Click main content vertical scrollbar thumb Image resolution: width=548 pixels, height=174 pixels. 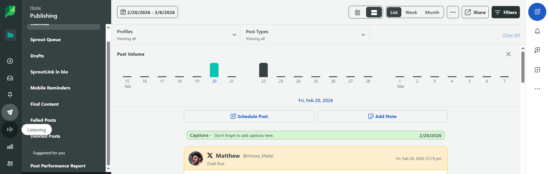pyautogui.click(x=523, y=67)
